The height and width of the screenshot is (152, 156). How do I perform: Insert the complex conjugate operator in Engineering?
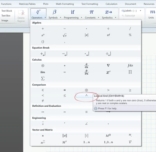[x=43, y=123]
